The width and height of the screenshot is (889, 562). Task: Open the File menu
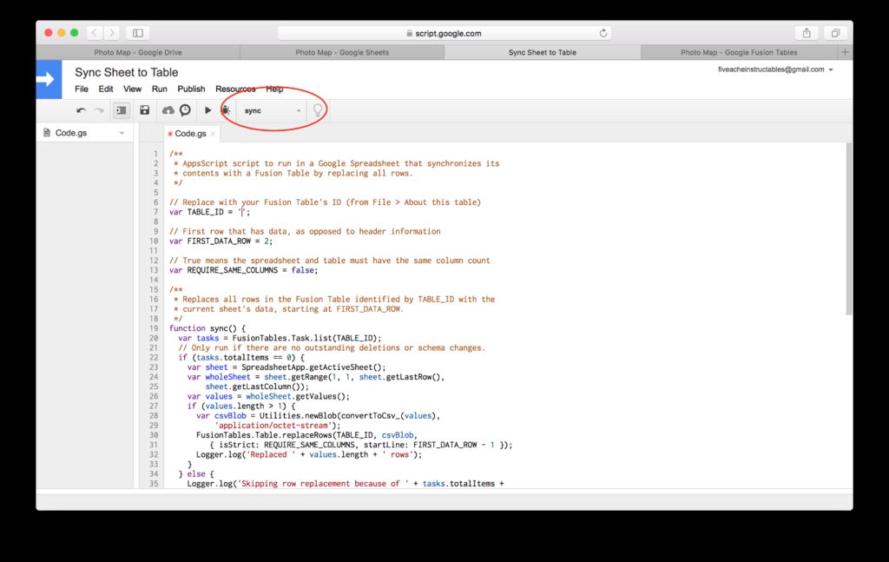(82, 89)
